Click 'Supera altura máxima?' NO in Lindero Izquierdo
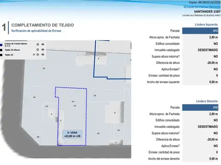The width and height of the screenshot is (221, 165). [x=215, y=56]
